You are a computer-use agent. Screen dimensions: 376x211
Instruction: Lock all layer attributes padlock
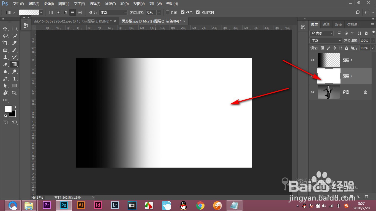[347, 48]
